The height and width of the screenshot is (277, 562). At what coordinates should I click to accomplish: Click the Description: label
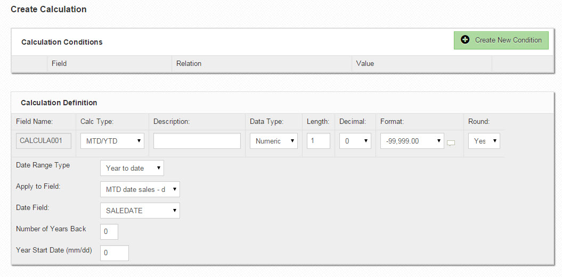click(x=172, y=122)
